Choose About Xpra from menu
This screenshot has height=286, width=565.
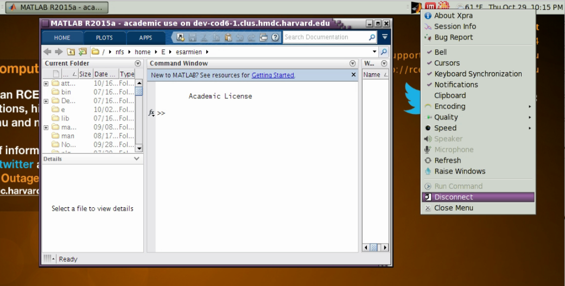[478, 16]
